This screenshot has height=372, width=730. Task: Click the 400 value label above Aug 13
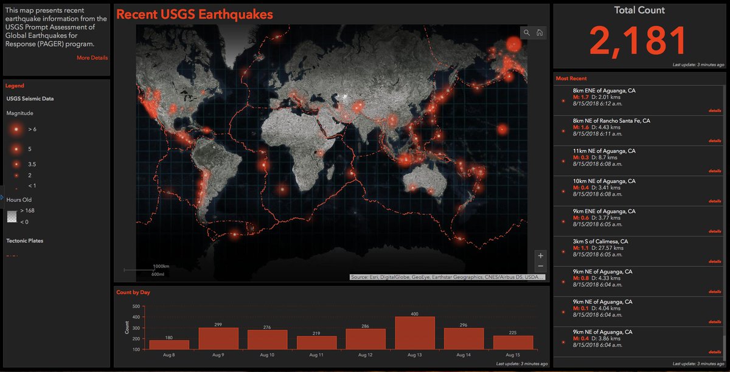pyautogui.click(x=415, y=314)
